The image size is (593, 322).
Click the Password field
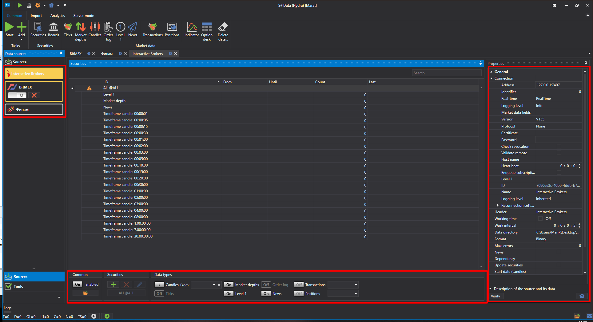[558, 140]
